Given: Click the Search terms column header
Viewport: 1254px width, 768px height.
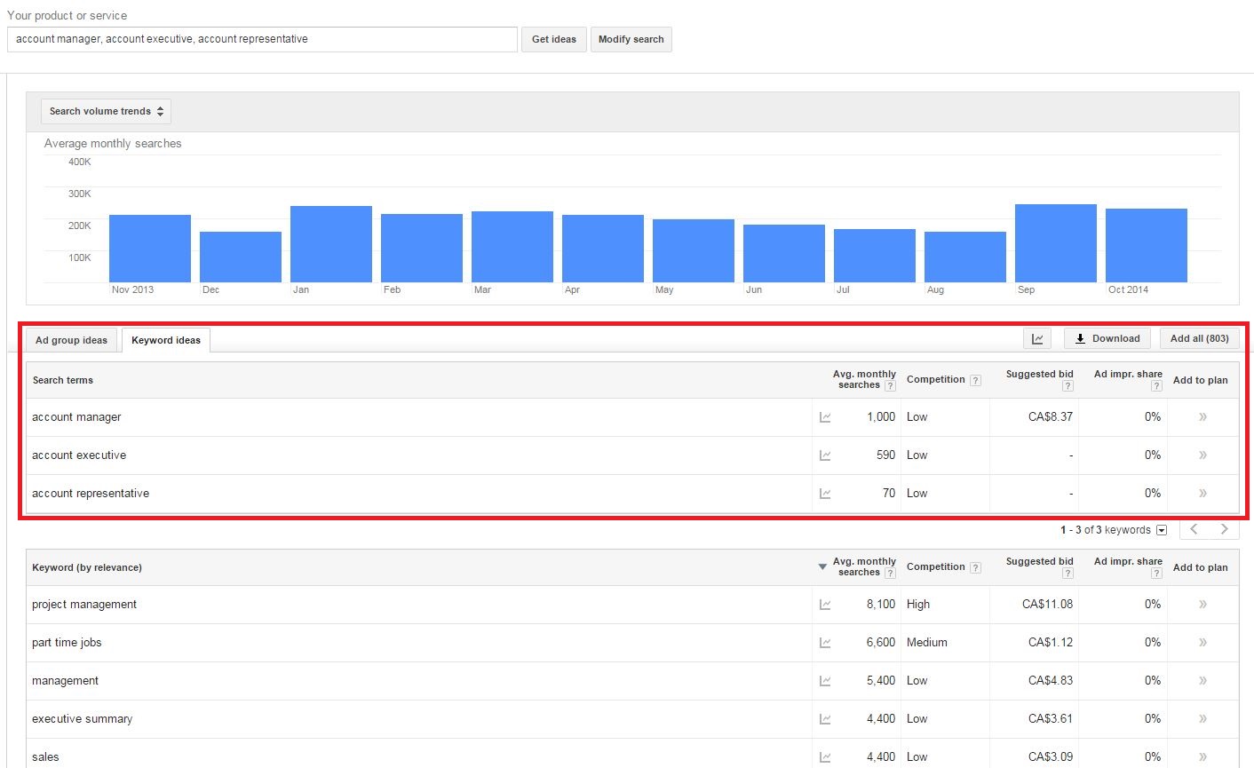Looking at the screenshot, I should pos(63,380).
